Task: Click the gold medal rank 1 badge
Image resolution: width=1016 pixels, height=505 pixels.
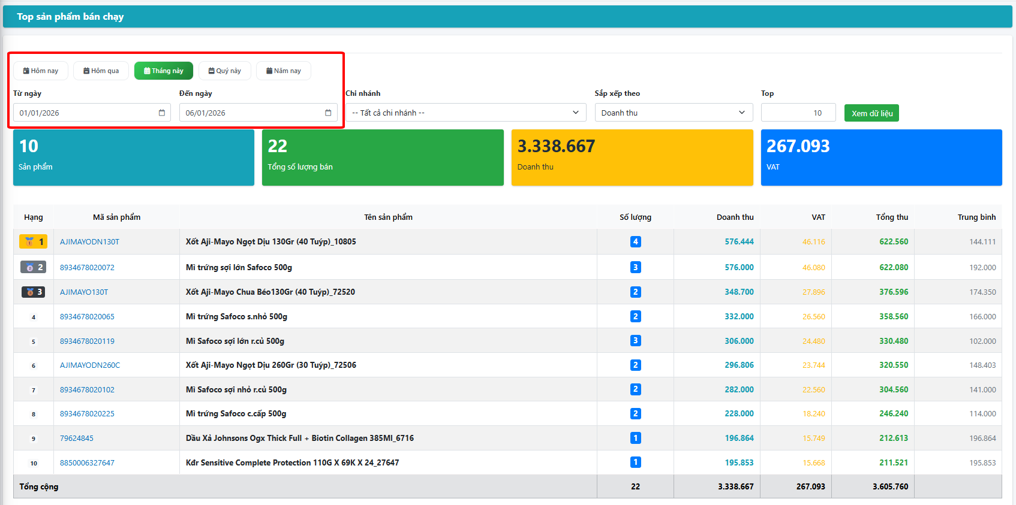Action: [34, 242]
